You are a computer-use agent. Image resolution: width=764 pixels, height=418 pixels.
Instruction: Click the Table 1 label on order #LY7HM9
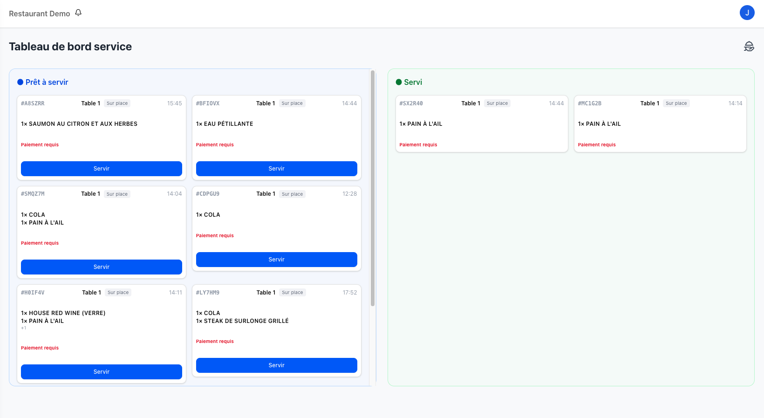(266, 293)
